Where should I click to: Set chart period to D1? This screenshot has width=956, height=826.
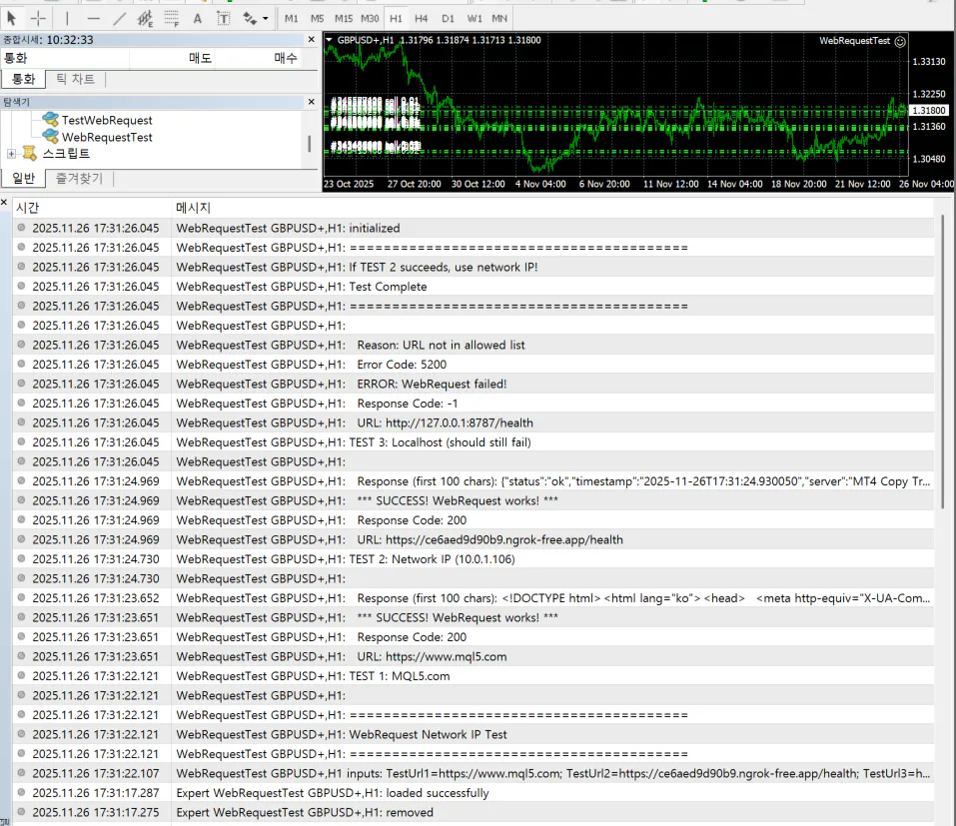(448, 18)
